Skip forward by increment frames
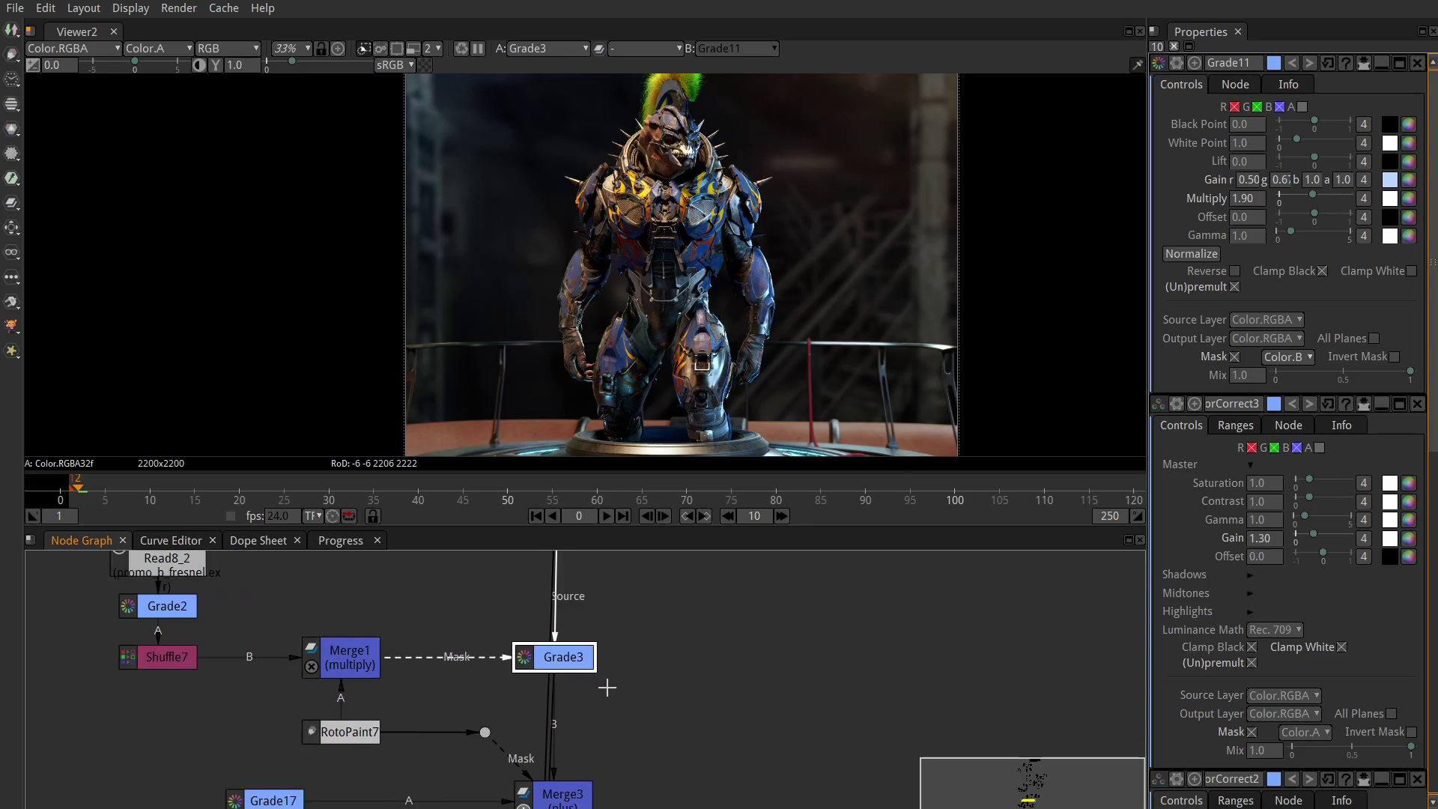The height and width of the screenshot is (809, 1438). (781, 516)
